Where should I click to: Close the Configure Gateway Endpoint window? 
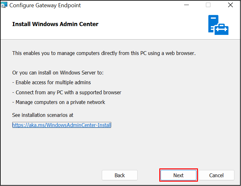click(230, 5)
